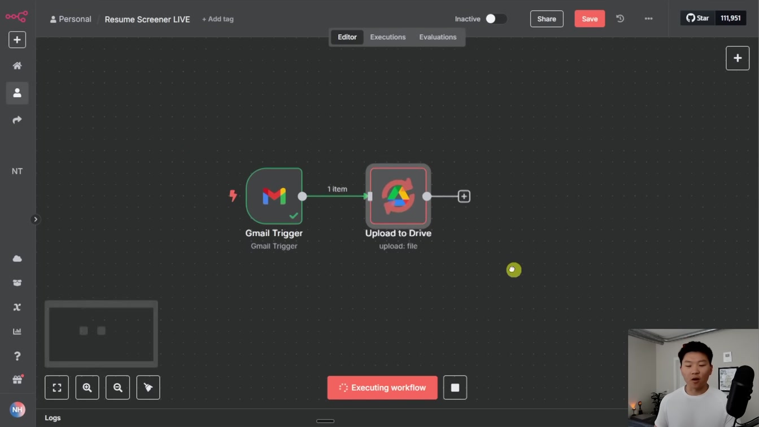
Task: Click the Logs panel resize handle
Action: click(325, 421)
